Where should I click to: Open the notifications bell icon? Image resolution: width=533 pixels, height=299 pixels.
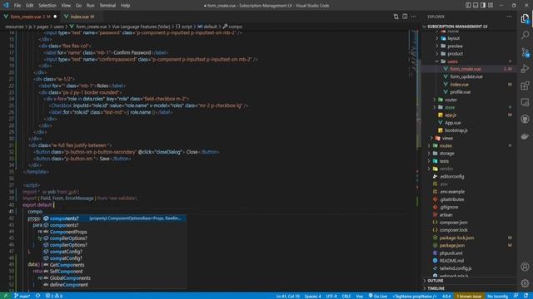526,296
